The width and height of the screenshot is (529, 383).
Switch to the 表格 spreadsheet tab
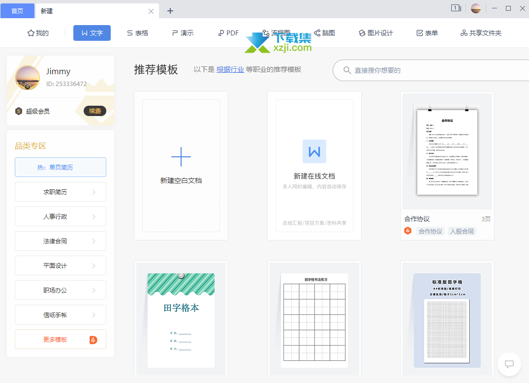[137, 33]
